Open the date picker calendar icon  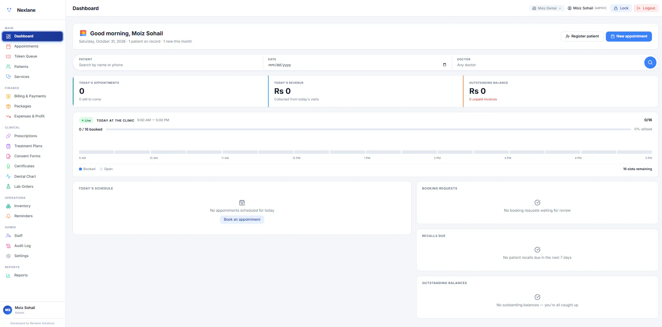click(445, 65)
